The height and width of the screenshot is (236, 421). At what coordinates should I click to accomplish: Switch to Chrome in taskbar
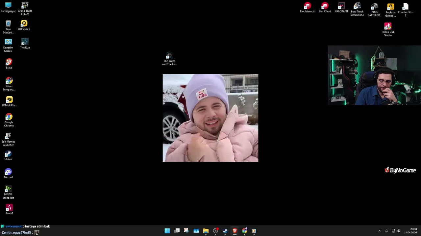[x=244, y=231]
